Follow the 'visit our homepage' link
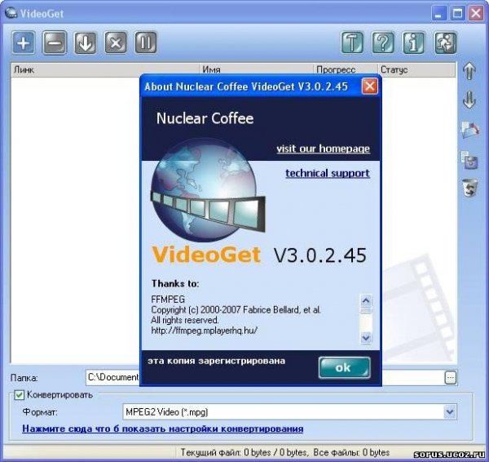This screenshot has width=489, height=462. (x=323, y=149)
